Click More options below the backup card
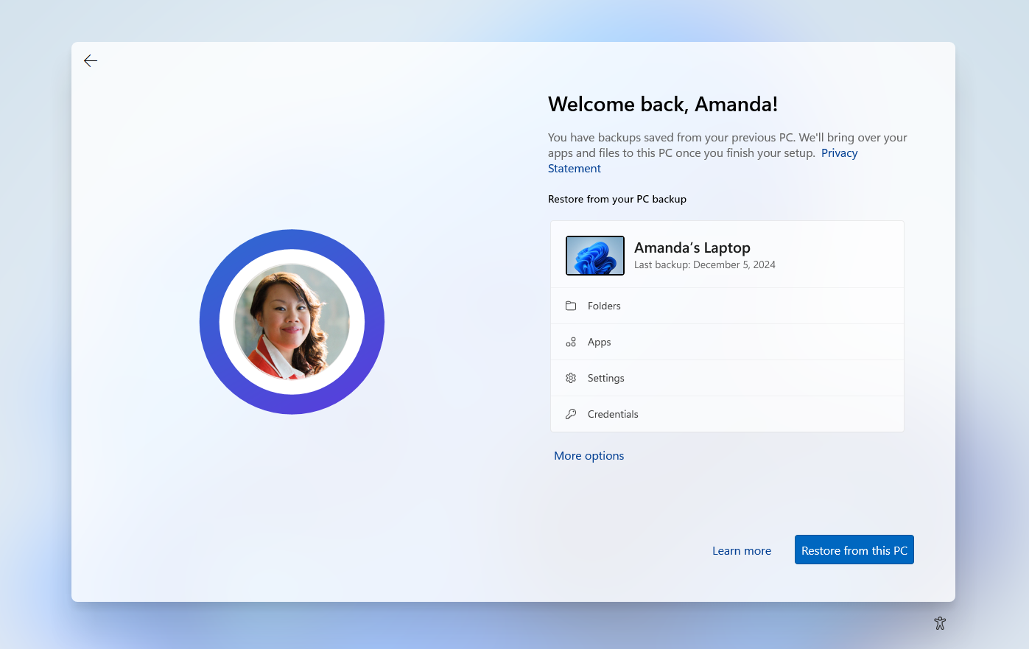 pos(589,455)
